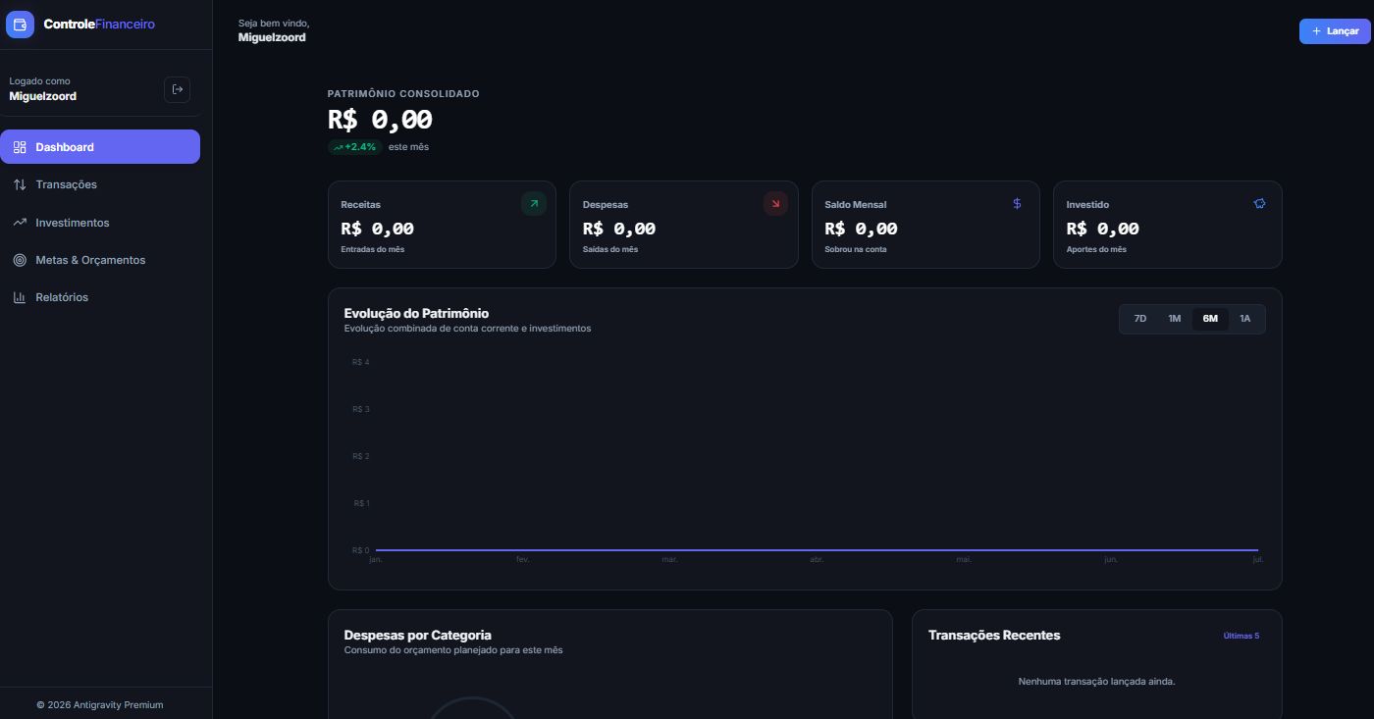Viewport: 1374px width, 719px height.
Task: Go to Transações in the sidebar
Action: (x=100, y=184)
